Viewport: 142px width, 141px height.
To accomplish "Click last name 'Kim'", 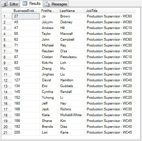I will pos(63,121).
